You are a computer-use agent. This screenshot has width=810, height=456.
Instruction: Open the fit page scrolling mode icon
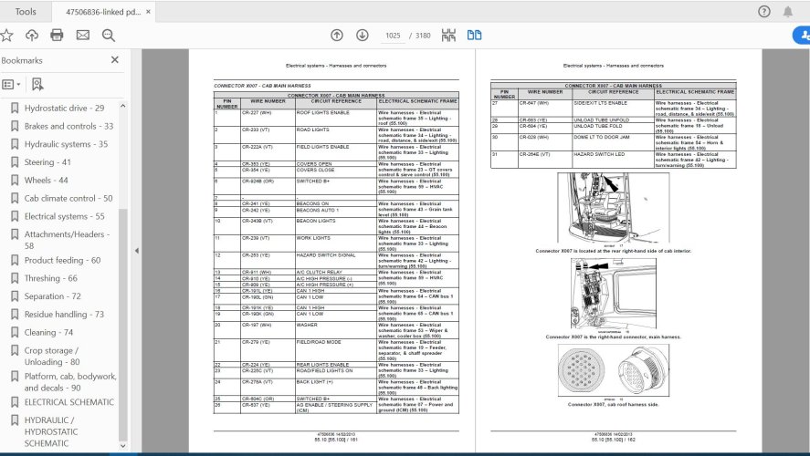(448, 35)
